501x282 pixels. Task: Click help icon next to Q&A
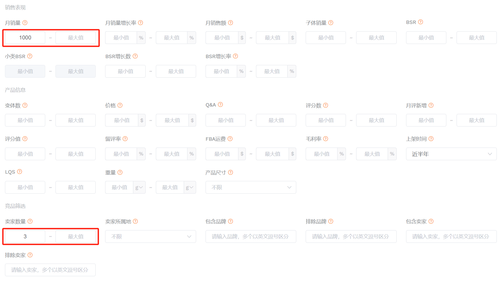click(x=221, y=105)
